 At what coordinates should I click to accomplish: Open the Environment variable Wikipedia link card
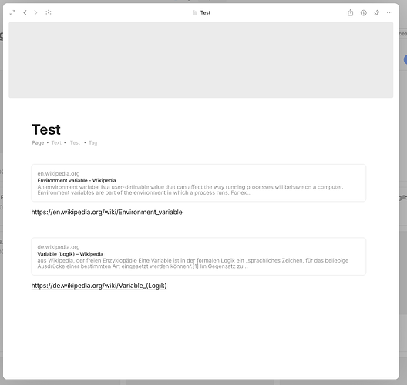(x=199, y=183)
